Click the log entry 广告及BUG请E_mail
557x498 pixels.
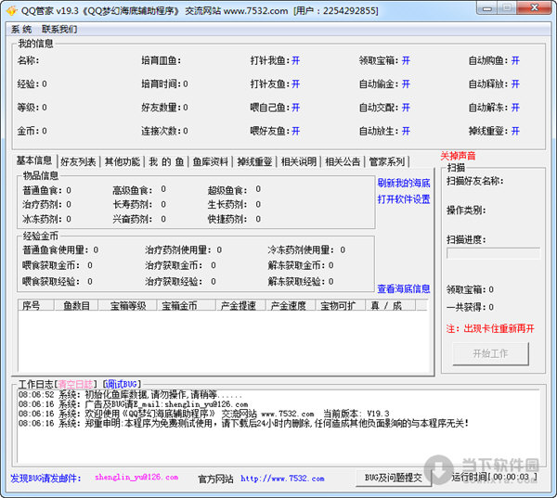(133, 404)
